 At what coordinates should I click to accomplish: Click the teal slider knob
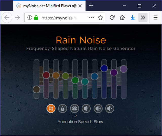tap(85, 82)
